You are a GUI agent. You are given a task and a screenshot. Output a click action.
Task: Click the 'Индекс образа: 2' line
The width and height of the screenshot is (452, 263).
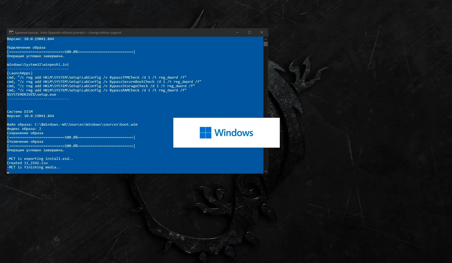click(24, 129)
